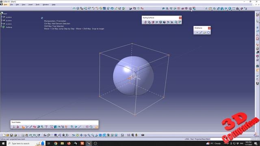Click the Zoom In icon

pyautogui.click(x=89, y=135)
